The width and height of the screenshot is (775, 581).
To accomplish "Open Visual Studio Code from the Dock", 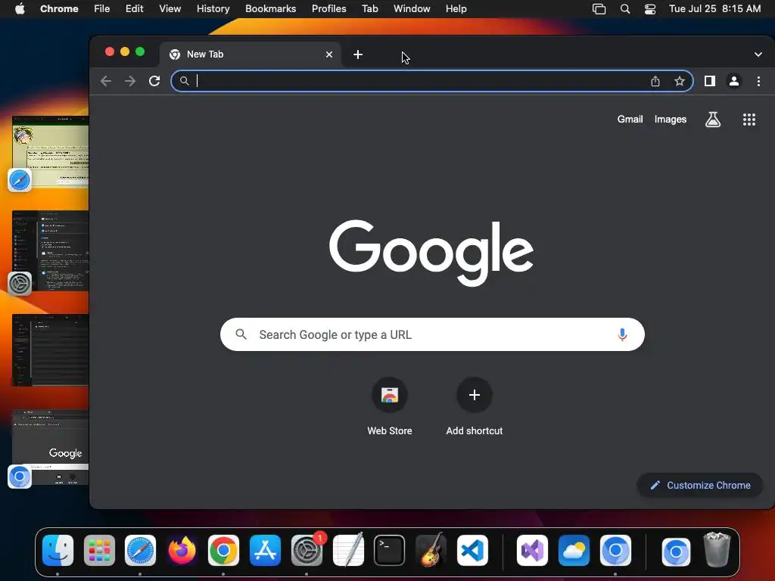I will [x=472, y=551].
